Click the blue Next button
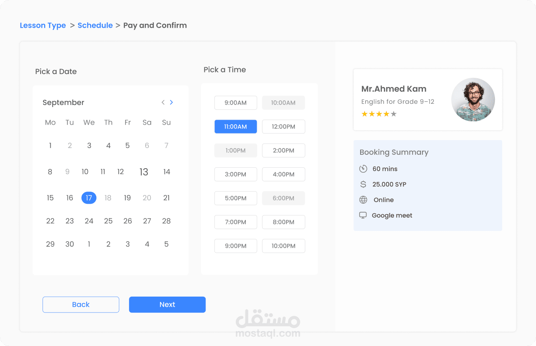Viewport: 536px width, 346px height. tap(167, 305)
